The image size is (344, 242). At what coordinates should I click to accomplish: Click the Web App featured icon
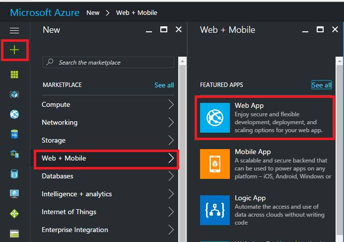pyautogui.click(x=215, y=118)
